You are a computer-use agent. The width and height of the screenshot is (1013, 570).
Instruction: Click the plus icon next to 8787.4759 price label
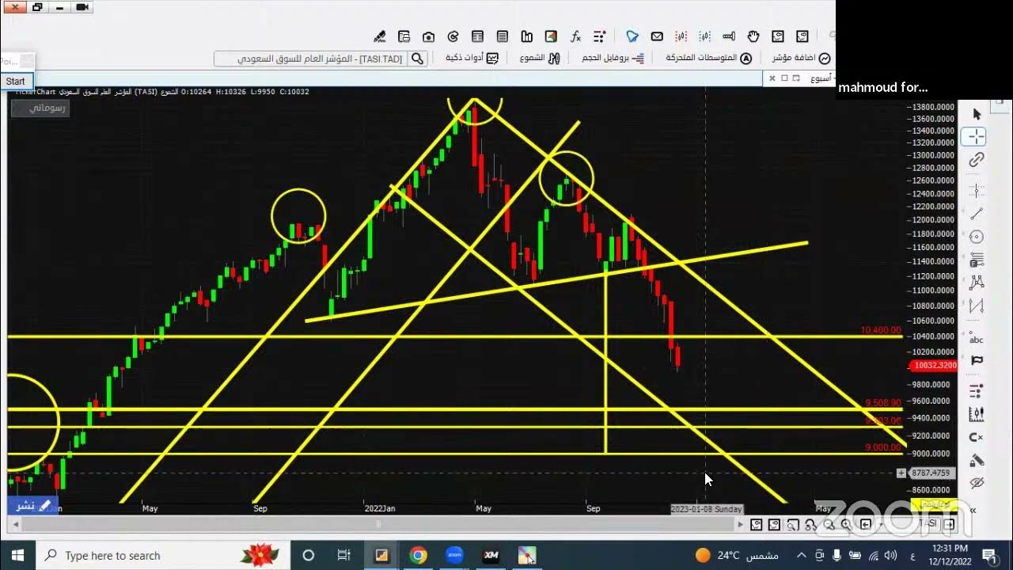901,473
